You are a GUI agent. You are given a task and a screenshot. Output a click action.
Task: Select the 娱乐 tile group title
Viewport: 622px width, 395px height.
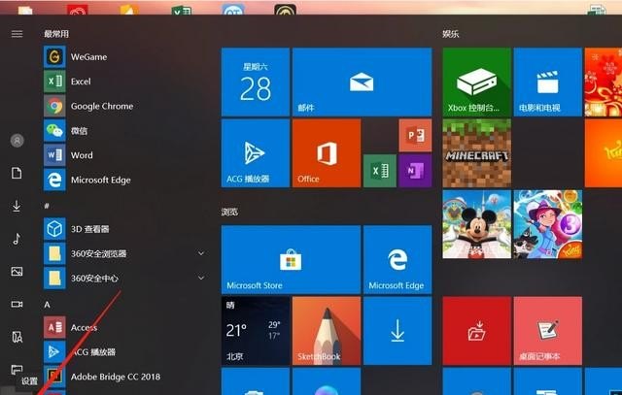coord(451,34)
